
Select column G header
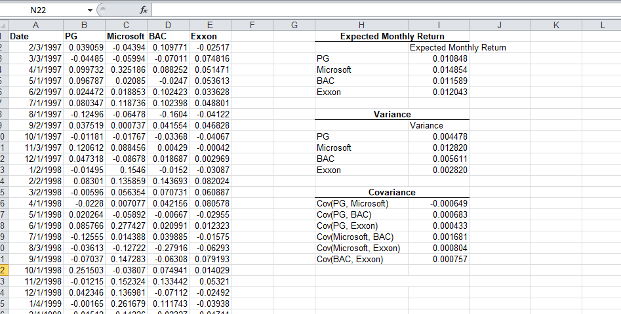point(294,26)
